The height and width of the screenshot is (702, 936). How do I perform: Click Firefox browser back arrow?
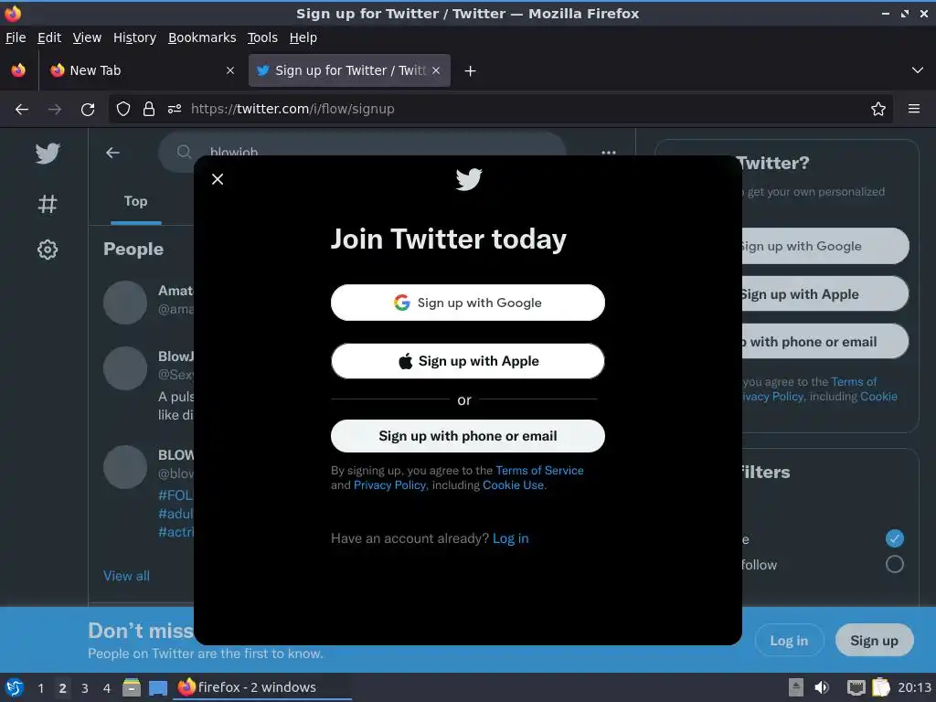tap(22, 110)
